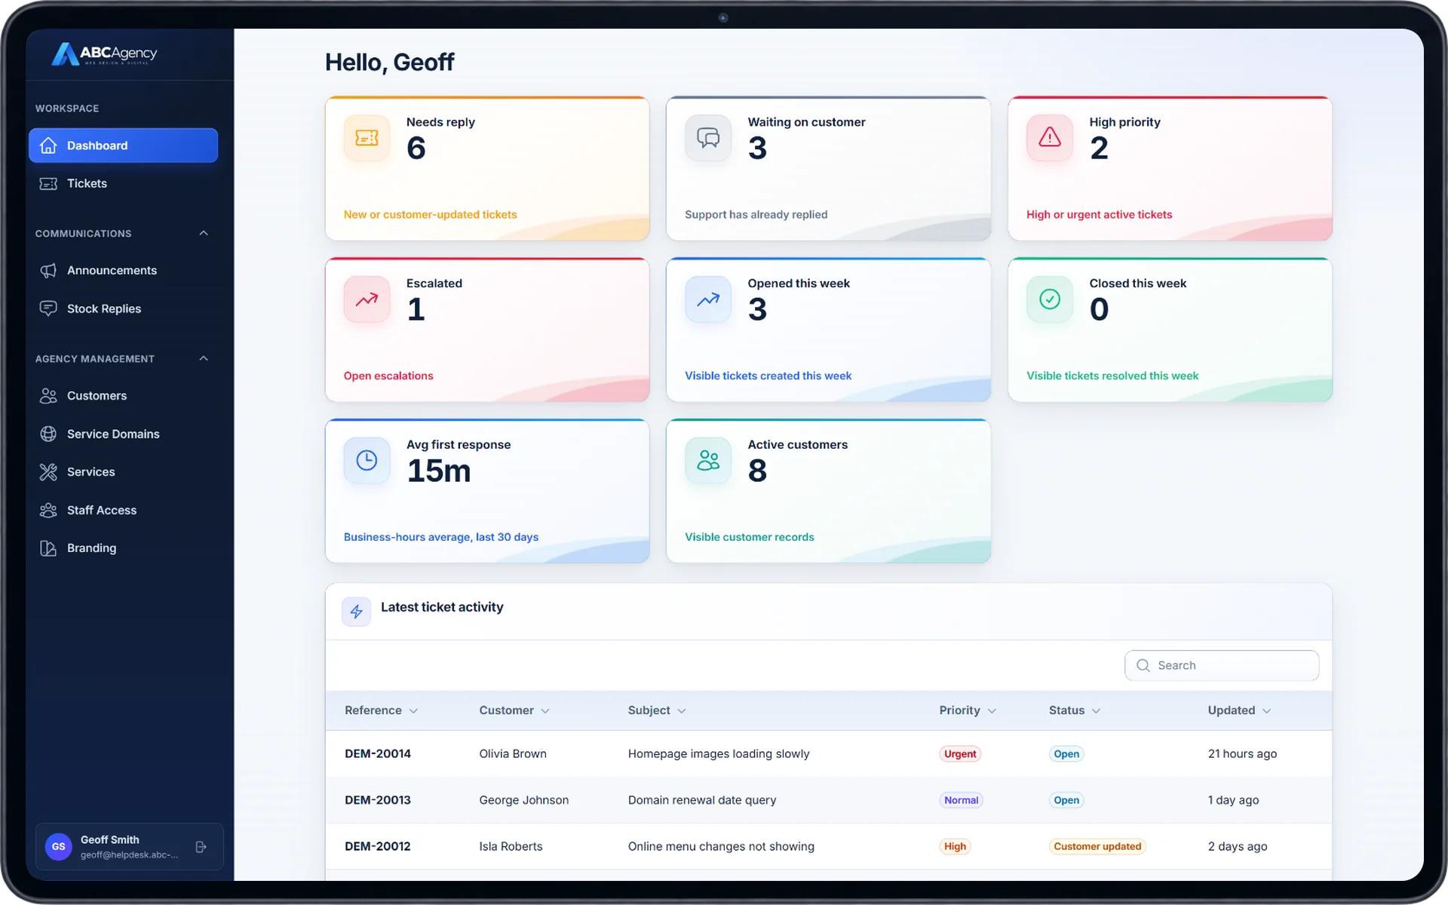1448x905 pixels.
Task: Open ticket DEM-20012
Action: pos(378,846)
